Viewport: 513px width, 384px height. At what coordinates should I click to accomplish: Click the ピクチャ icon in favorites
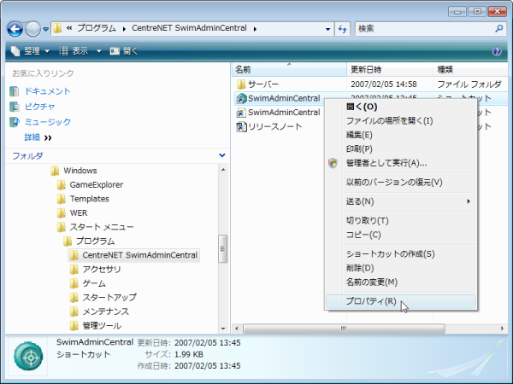tap(14, 107)
